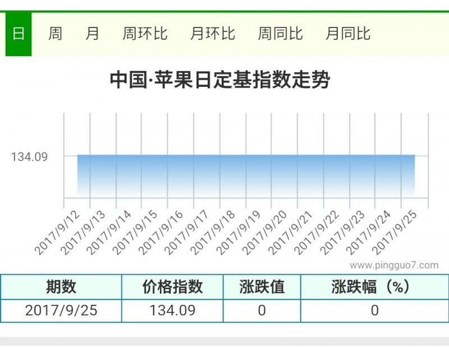Click the blue area series in the chart
This screenshot has height=347, width=449.
(246, 175)
